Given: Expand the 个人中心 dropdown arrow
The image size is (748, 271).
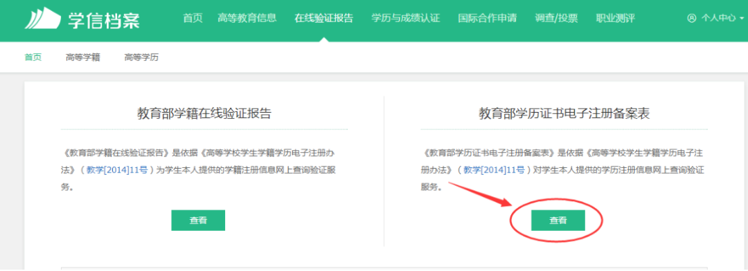Looking at the screenshot, I should (741, 19).
